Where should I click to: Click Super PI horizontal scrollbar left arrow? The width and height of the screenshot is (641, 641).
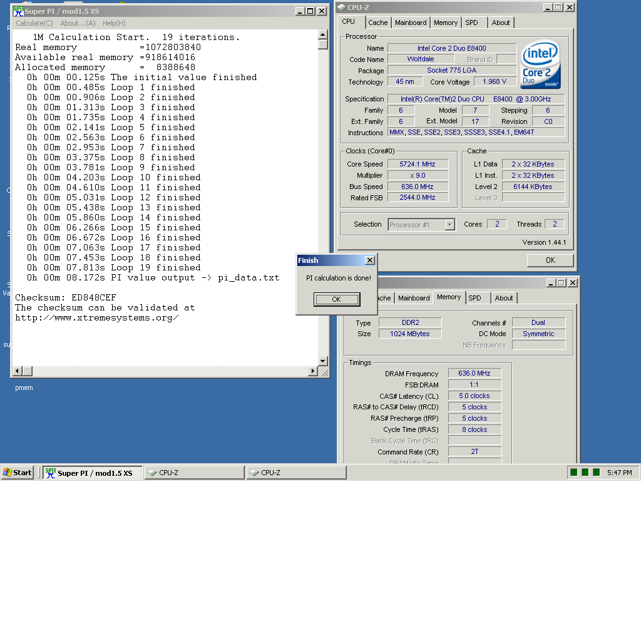18,371
